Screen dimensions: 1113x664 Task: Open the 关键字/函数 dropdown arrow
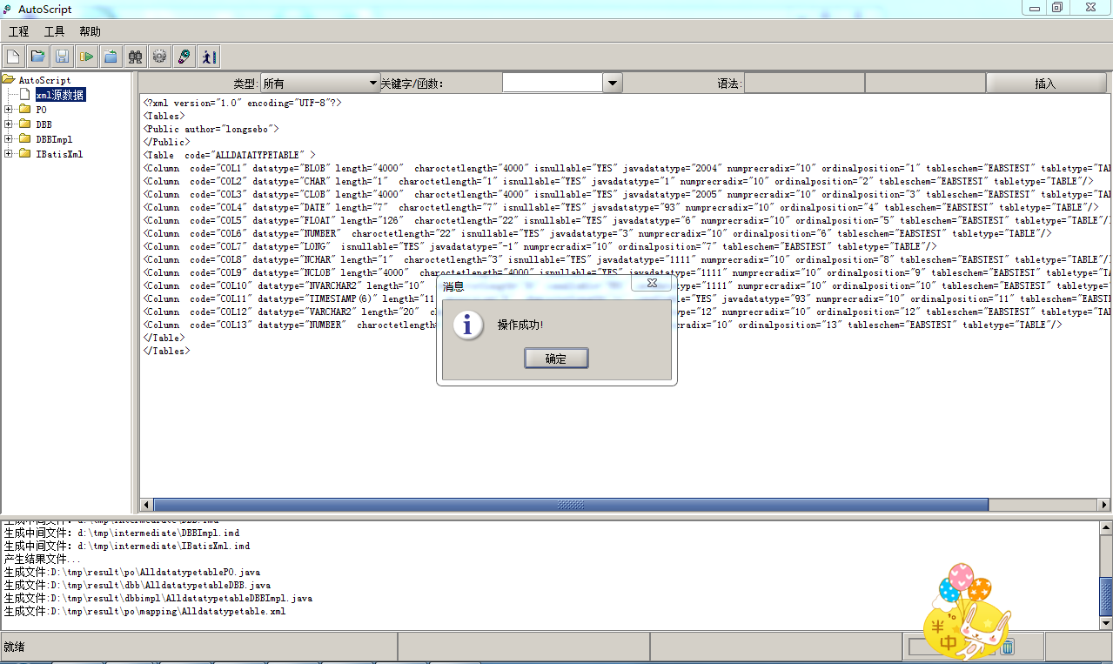pyautogui.click(x=612, y=82)
